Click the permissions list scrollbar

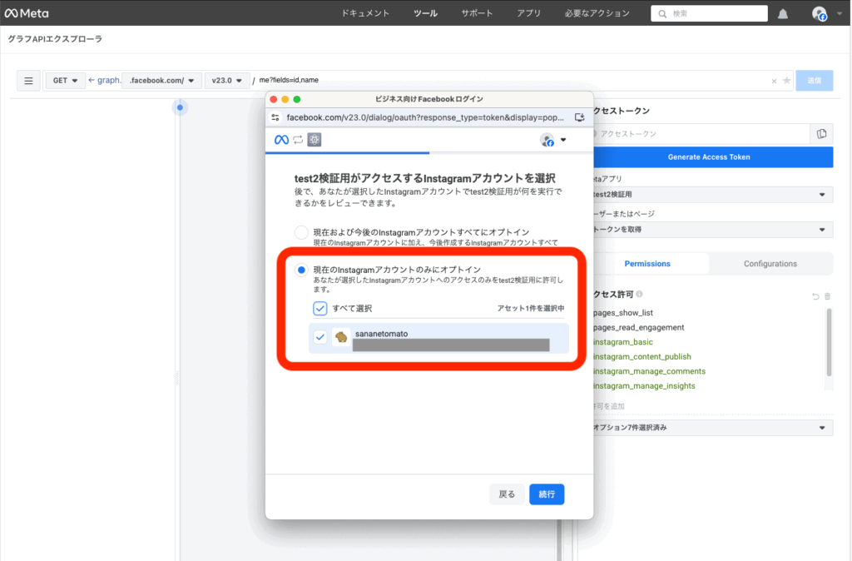click(829, 342)
